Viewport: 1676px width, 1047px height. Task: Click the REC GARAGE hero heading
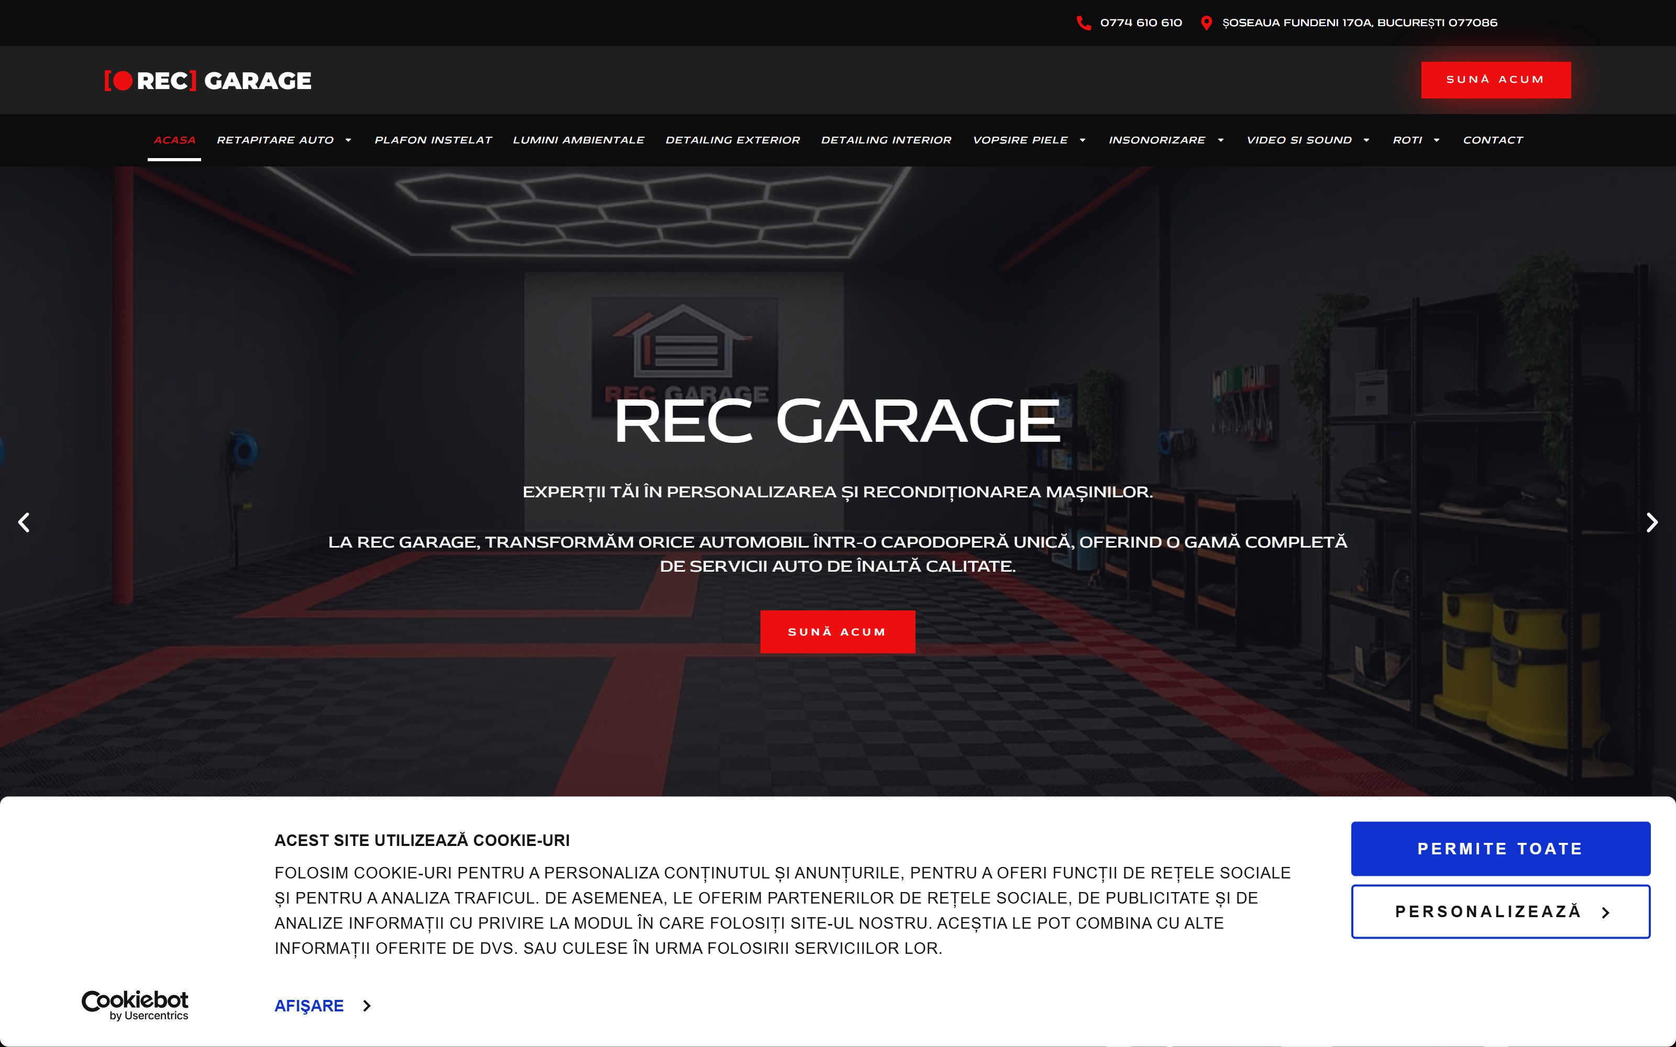pos(837,420)
